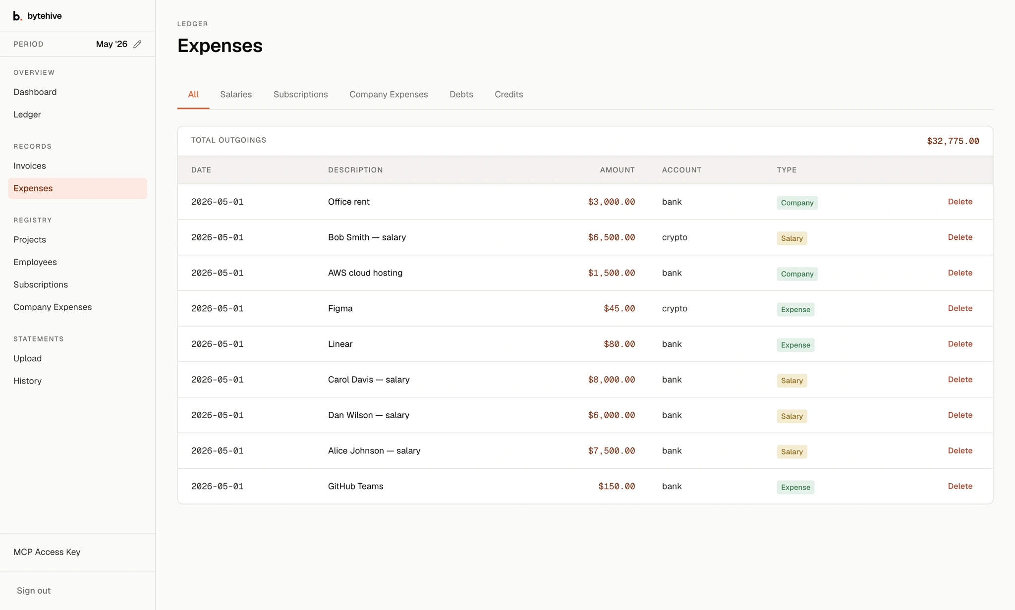The width and height of the screenshot is (1015, 610).
Task: Click the GitHub Teams description
Action: 356,487
